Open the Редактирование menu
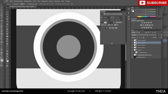The width and height of the screenshot is (168, 94). (x=18, y=1)
